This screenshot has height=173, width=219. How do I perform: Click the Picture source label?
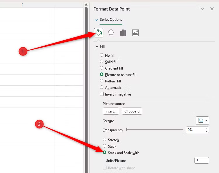click(114, 104)
